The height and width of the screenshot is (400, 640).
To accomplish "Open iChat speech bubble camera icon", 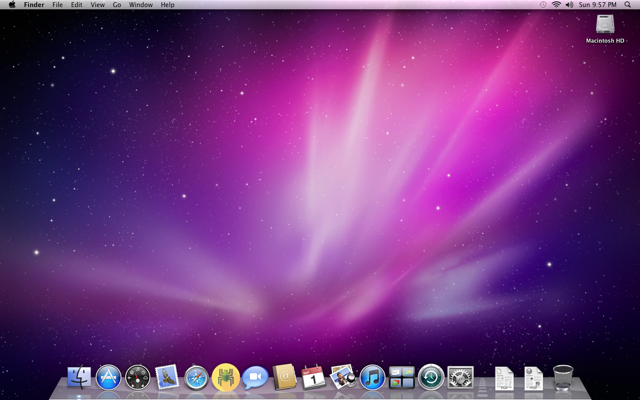I will click(x=255, y=378).
